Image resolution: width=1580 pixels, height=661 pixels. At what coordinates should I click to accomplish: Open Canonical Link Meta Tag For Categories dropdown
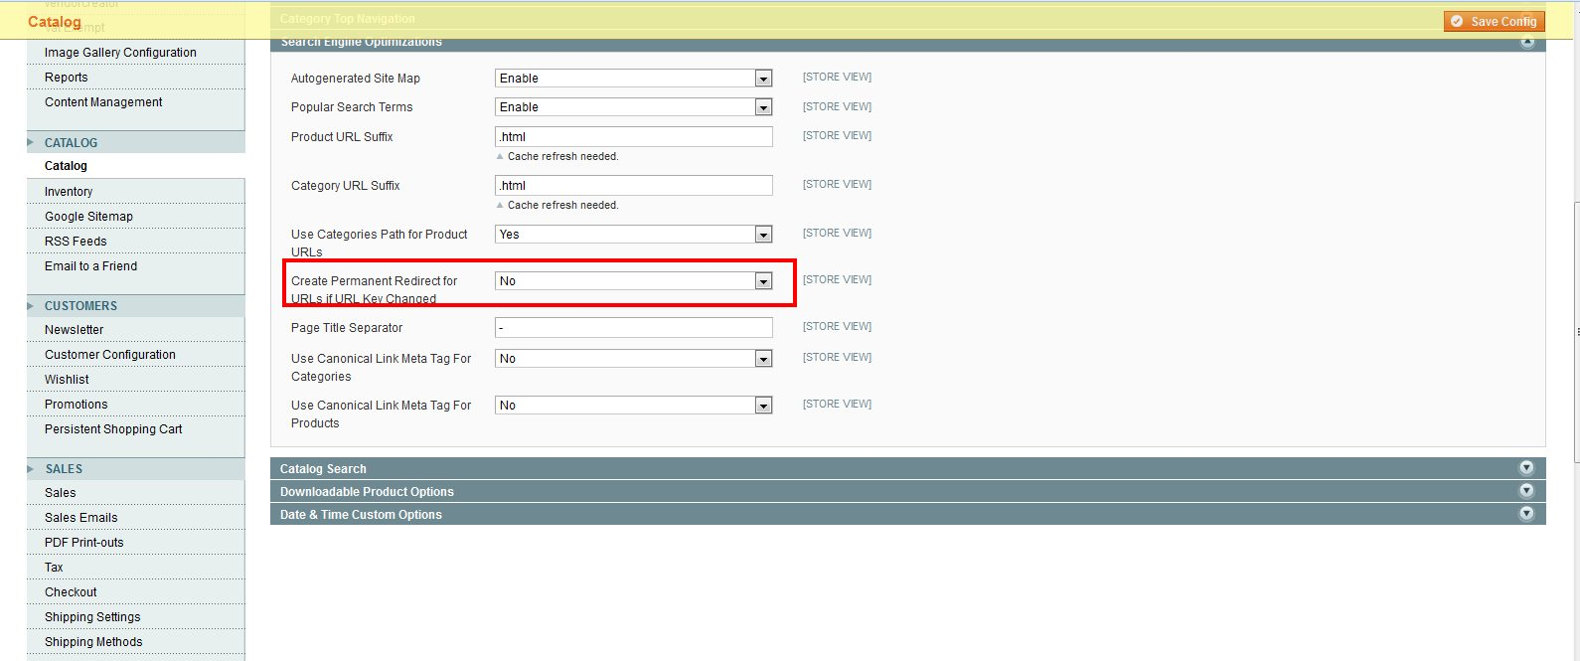(x=634, y=359)
